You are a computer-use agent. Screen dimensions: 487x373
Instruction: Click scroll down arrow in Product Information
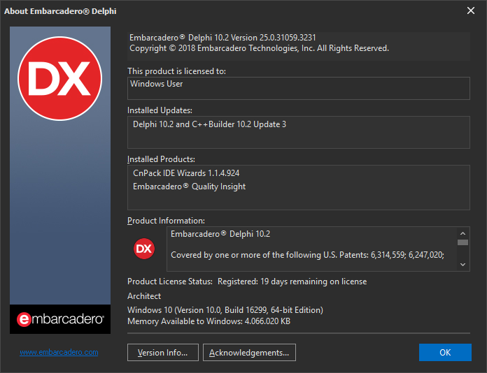(463, 265)
